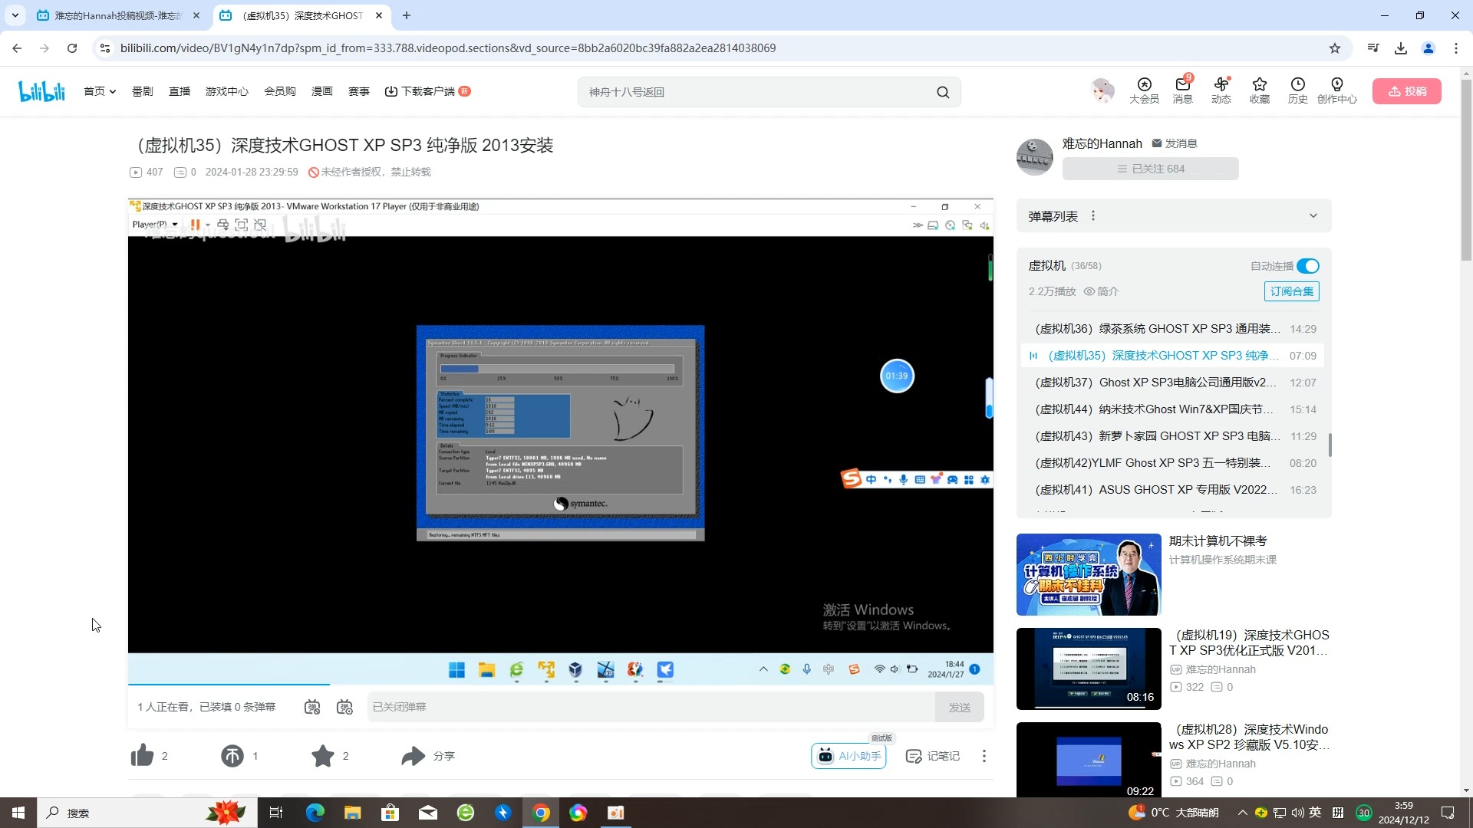Viewport: 1473px width, 828px height.
Task: Click 难忘的Hannah uploader avatar
Action: tap(1034, 156)
